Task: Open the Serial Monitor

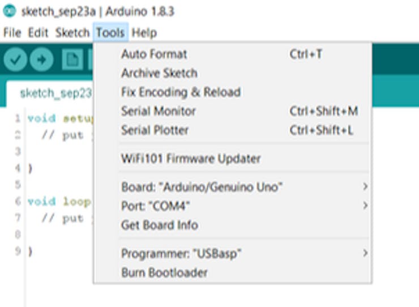Action: (233, 111)
